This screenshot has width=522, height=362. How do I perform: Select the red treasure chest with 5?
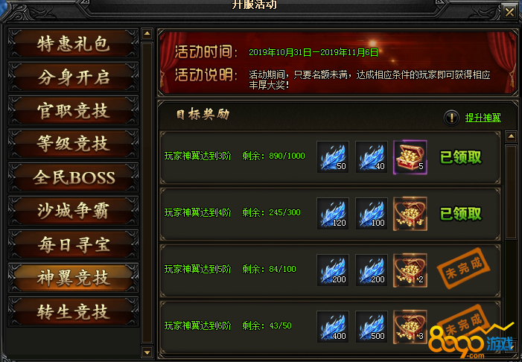point(410,157)
